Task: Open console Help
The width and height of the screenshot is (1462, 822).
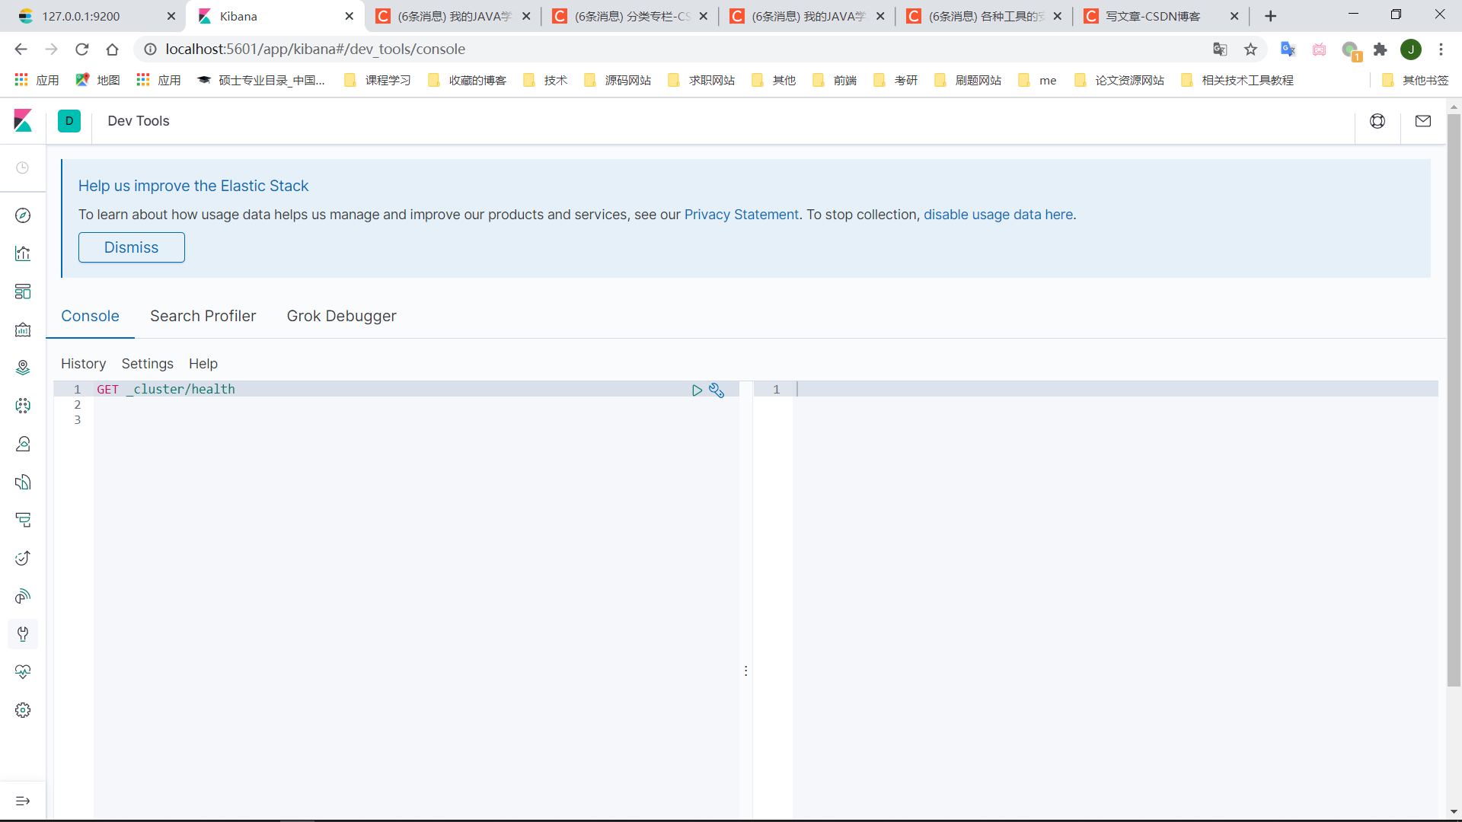Action: [x=203, y=364]
